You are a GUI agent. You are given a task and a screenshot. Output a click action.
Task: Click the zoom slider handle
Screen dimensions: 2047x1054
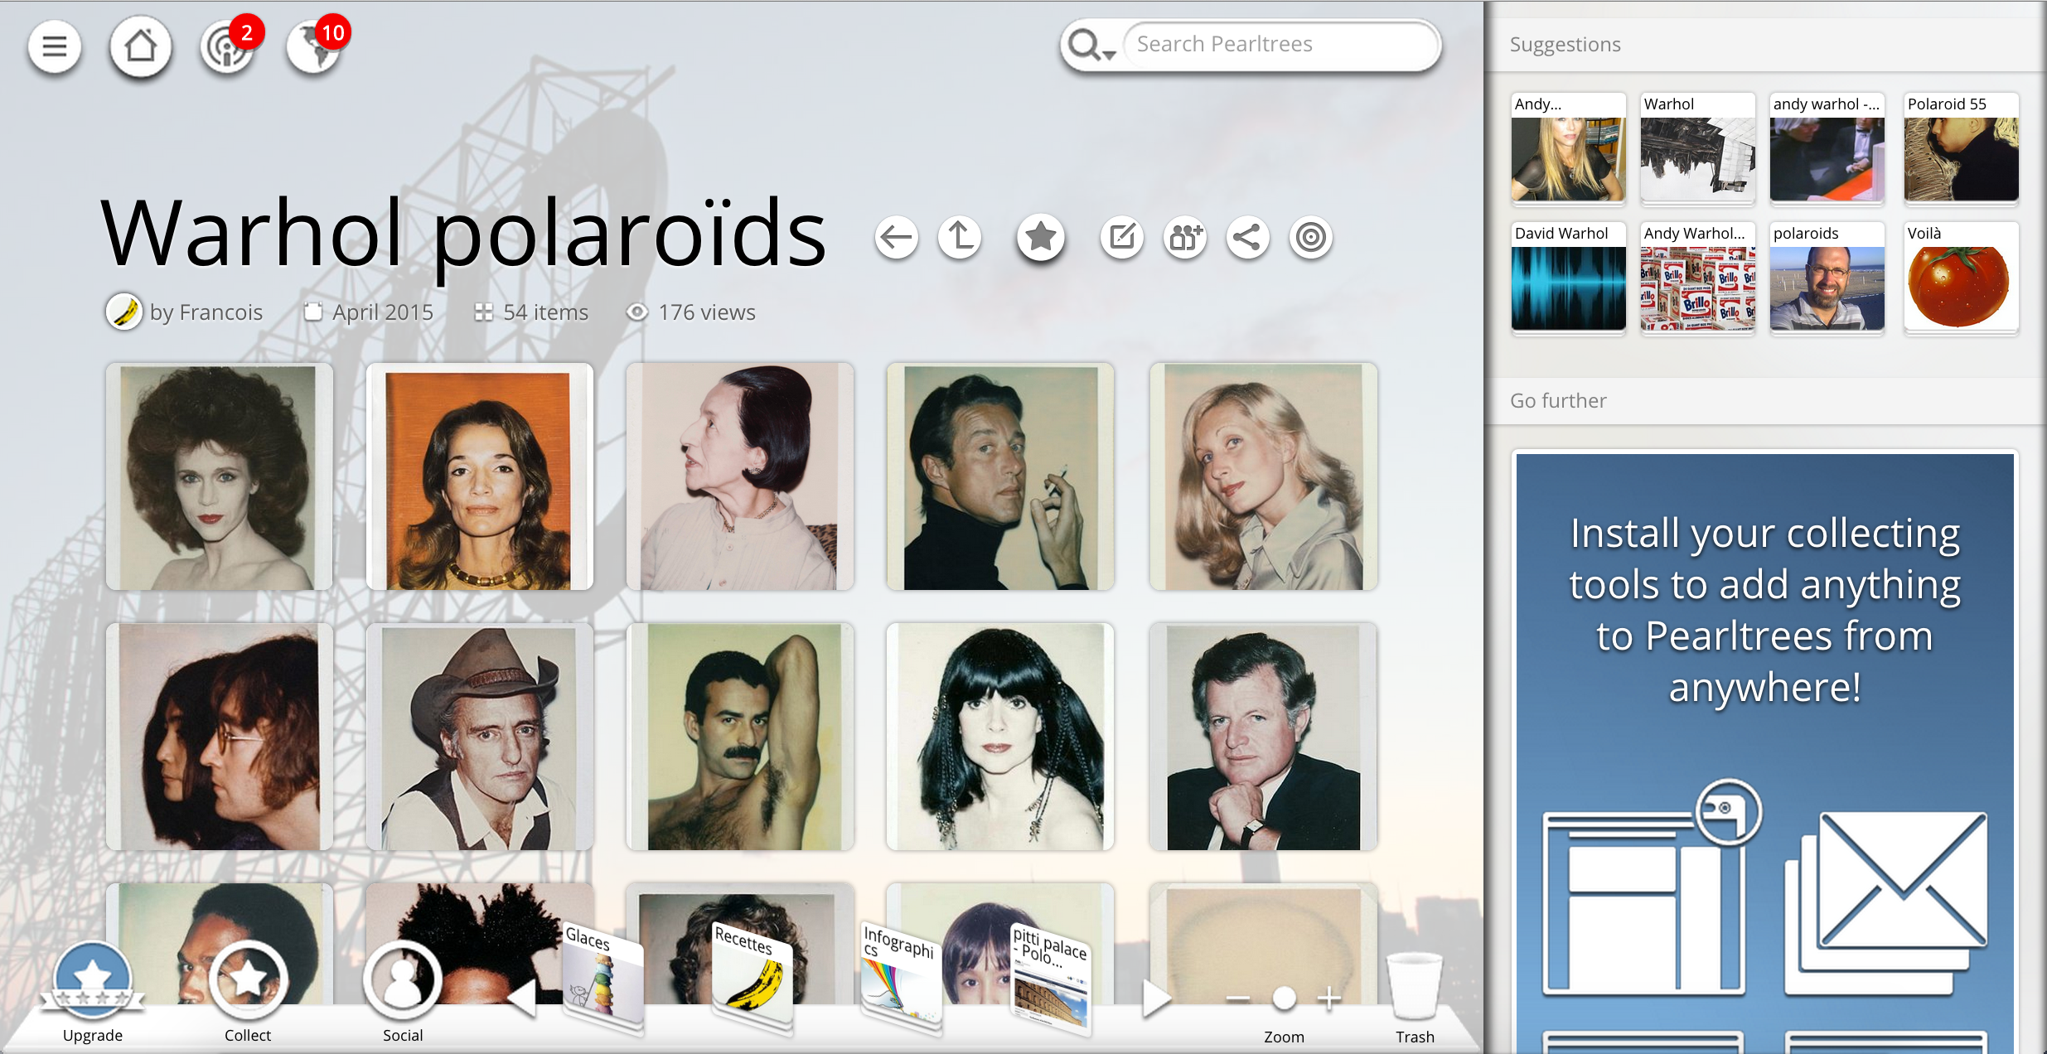(x=1284, y=998)
